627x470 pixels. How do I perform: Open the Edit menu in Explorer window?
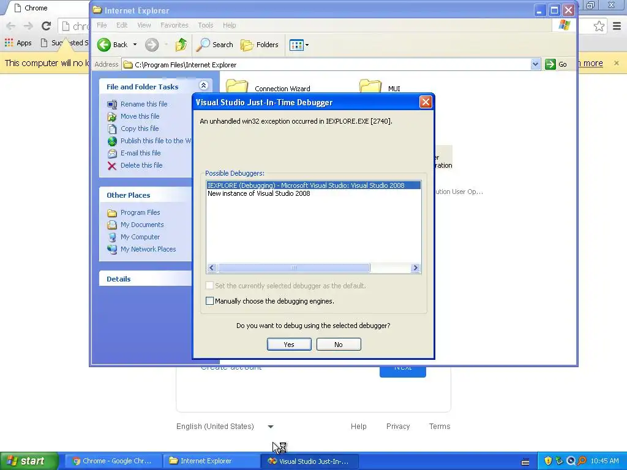pos(122,25)
